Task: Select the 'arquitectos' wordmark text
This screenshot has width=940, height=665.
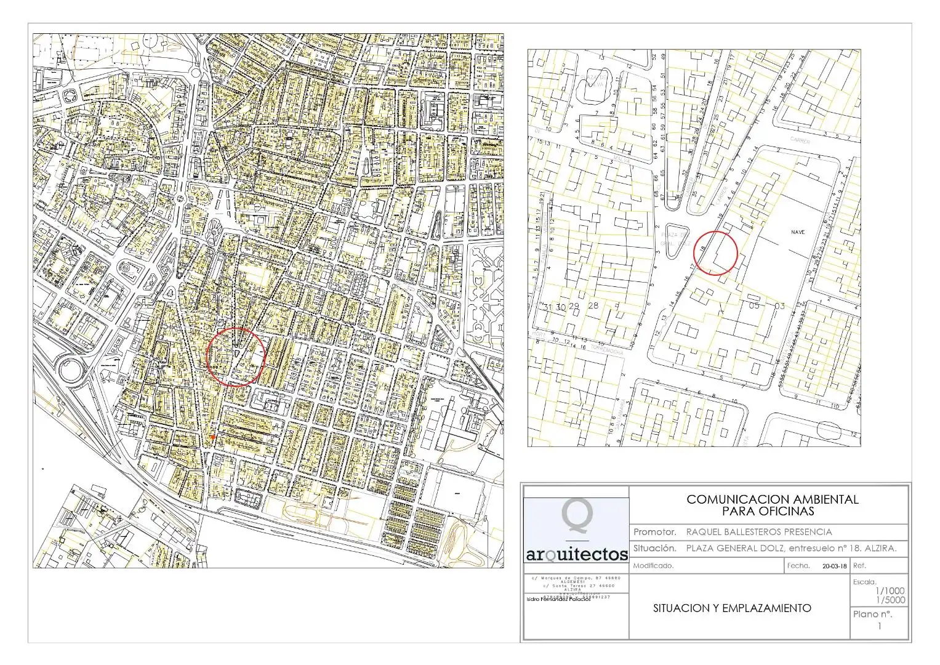Action: [577, 554]
